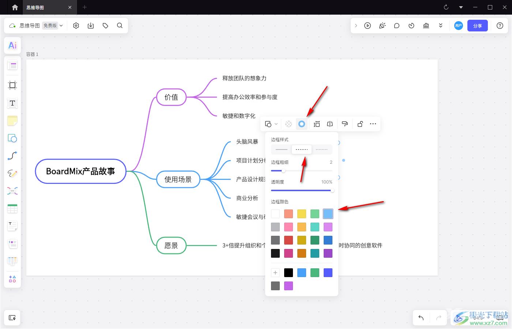Open board settings gear icon
The width and height of the screenshot is (512, 329).
(76, 26)
